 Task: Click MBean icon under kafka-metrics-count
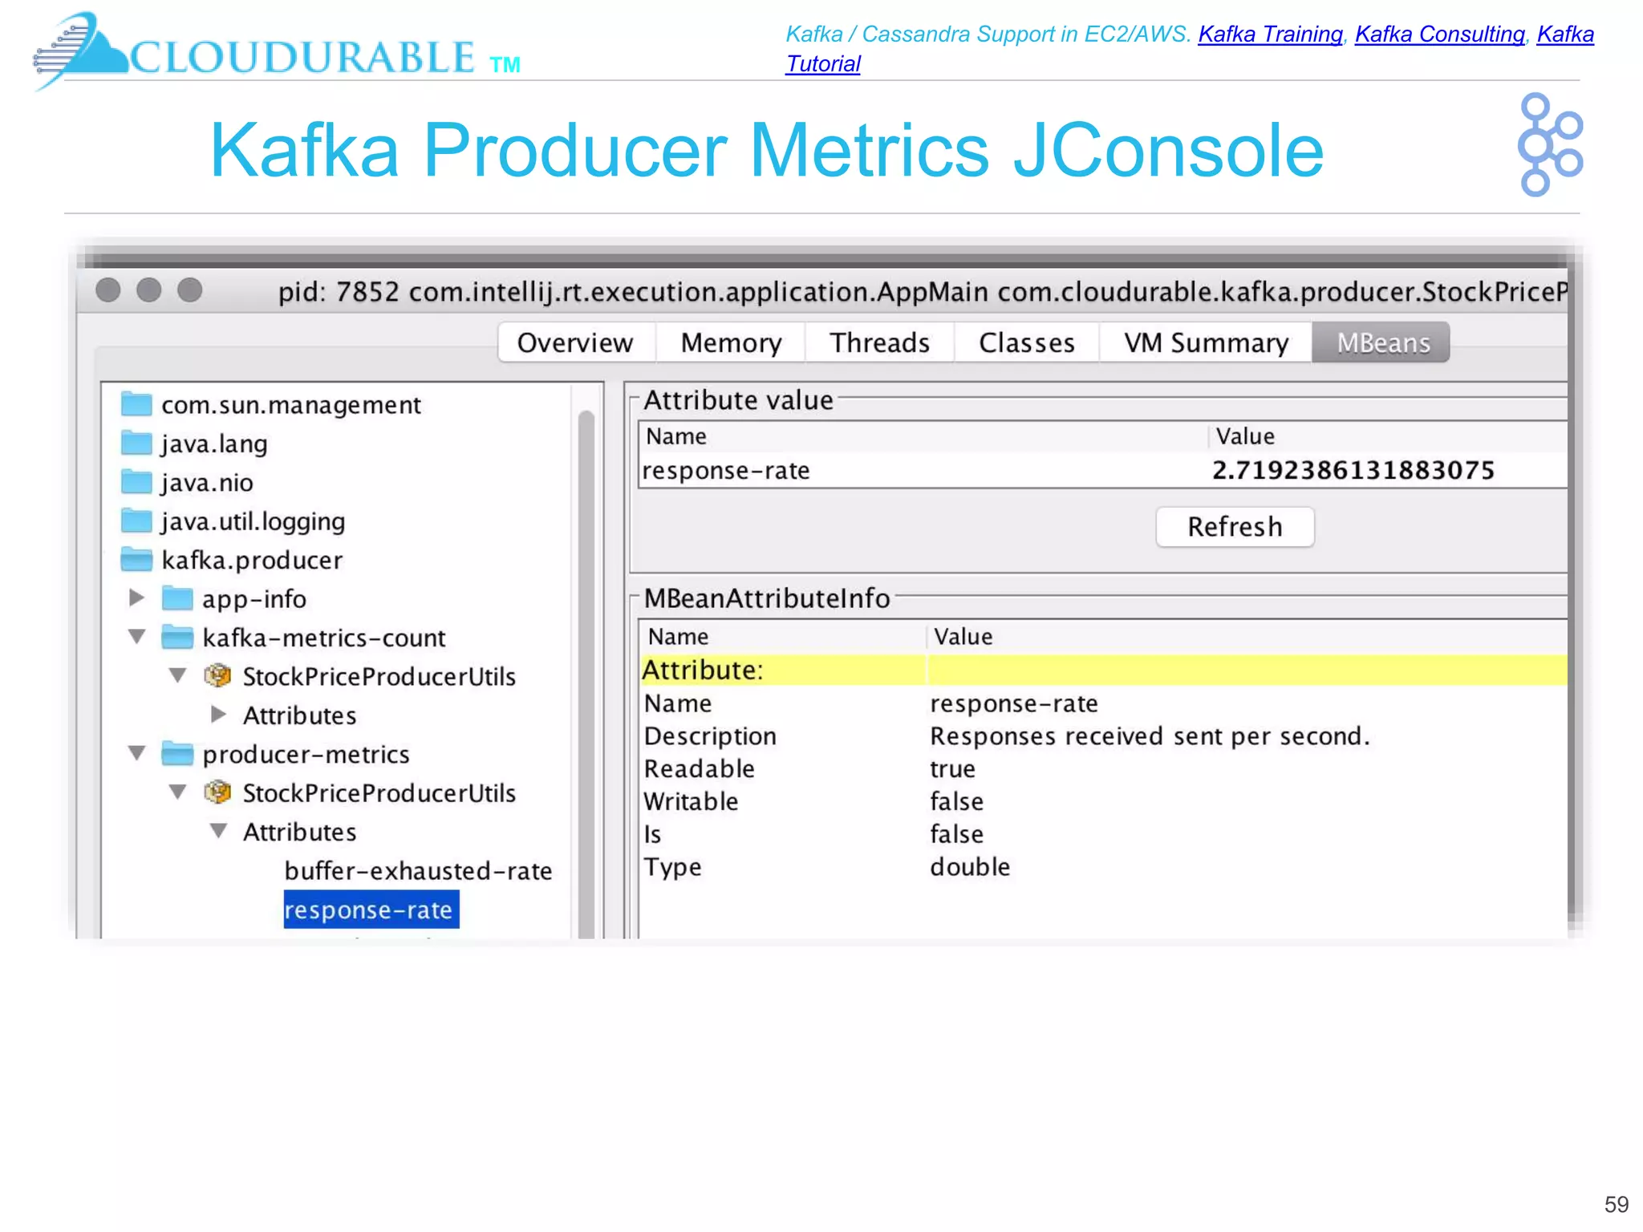(217, 675)
